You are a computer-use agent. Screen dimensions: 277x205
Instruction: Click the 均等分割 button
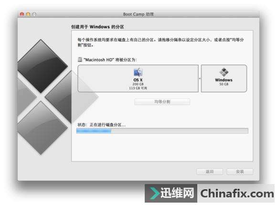coord(162,102)
